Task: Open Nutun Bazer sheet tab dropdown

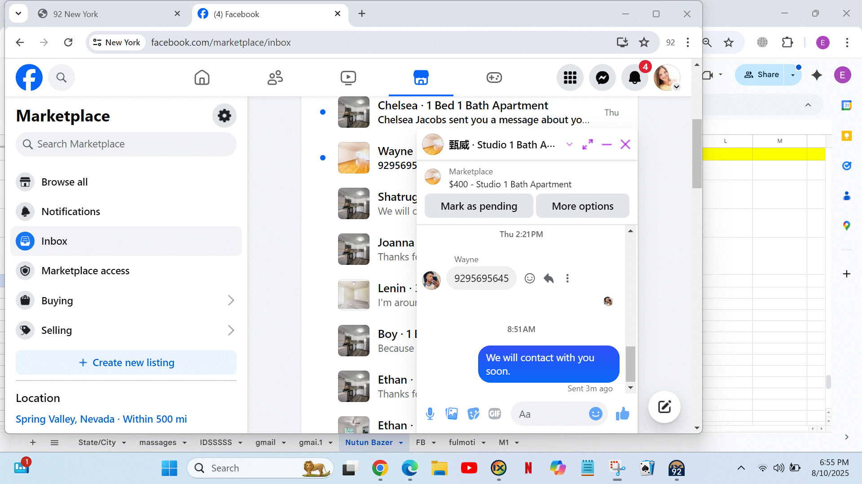Action: tap(401, 443)
